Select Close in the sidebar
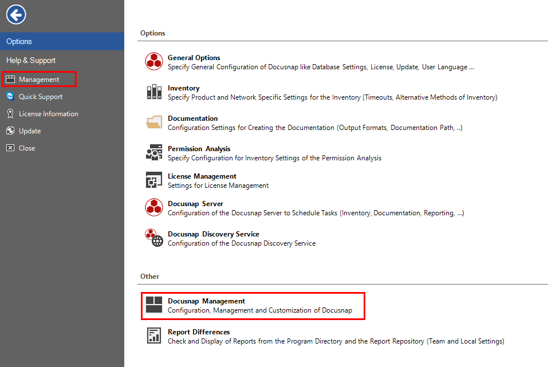This screenshot has width=548, height=367. pyautogui.click(x=27, y=148)
